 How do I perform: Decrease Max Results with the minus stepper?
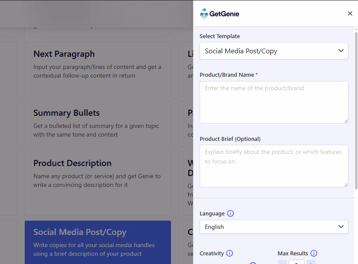click(282, 263)
